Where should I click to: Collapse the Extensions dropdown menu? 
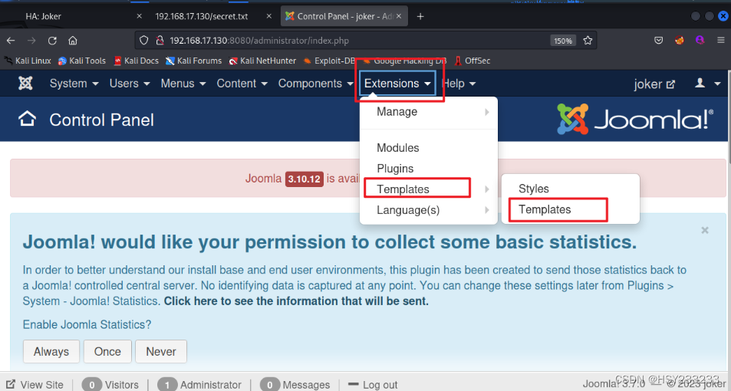point(397,84)
